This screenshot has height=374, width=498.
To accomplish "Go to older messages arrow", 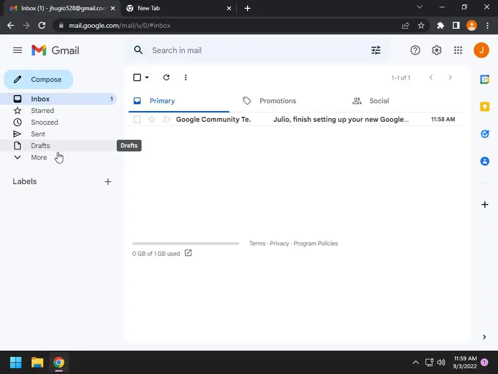I will [450, 77].
